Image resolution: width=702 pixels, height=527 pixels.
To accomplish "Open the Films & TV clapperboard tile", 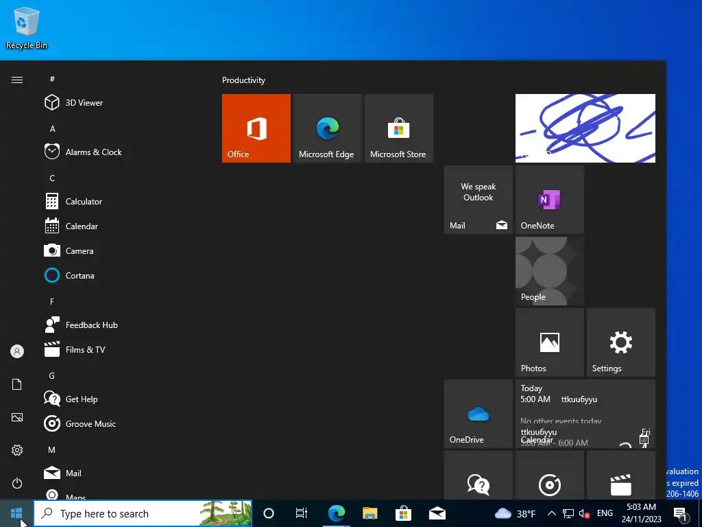I will pyautogui.click(x=621, y=475).
